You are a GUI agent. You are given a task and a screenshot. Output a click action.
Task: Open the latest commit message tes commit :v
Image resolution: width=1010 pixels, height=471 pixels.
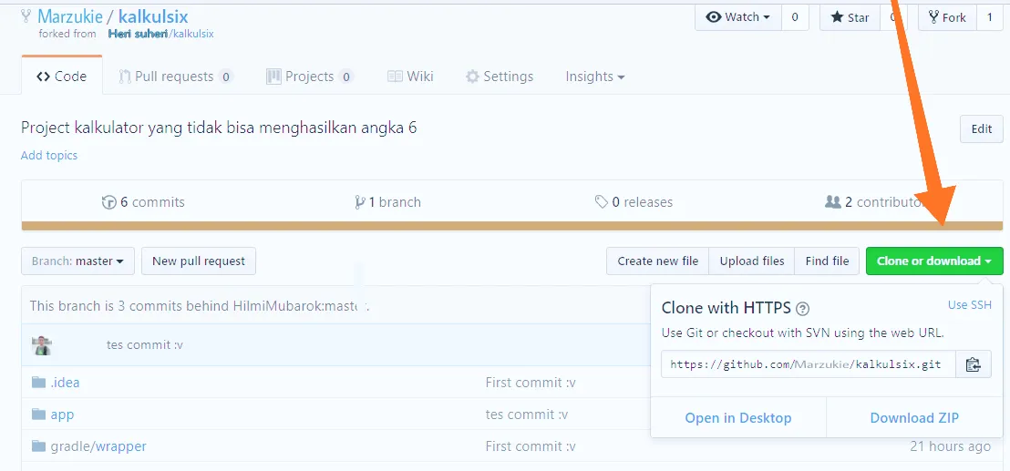[145, 345]
